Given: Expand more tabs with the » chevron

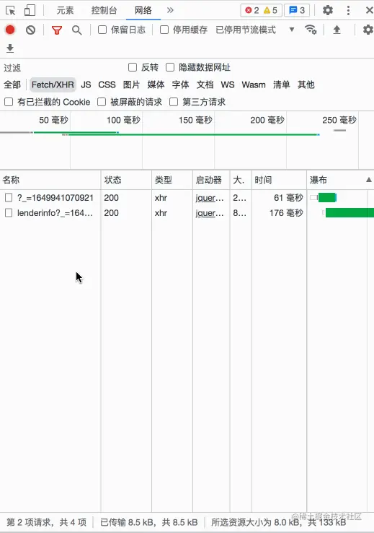Looking at the screenshot, I should click(170, 10).
